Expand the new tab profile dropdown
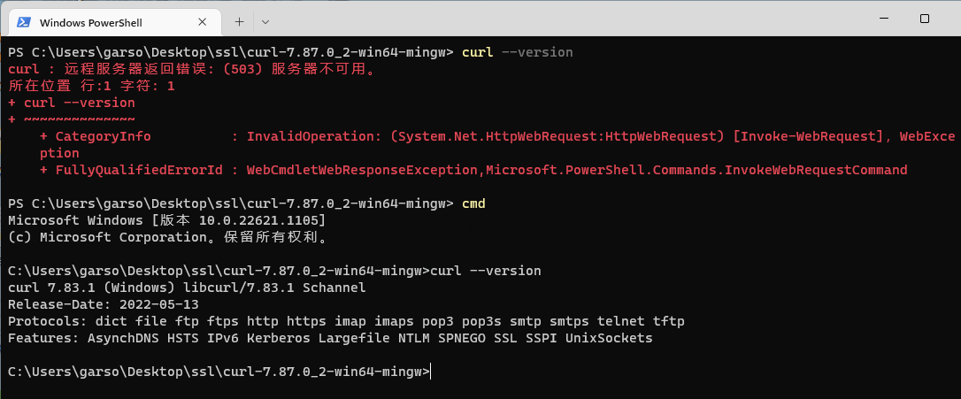 click(x=265, y=22)
